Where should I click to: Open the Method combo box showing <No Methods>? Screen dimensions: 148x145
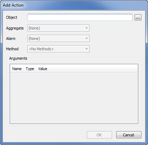[58, 49]
